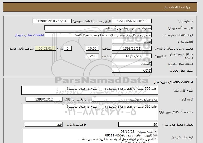Click the goods need date 1398/12/12

[x=44, y=99]
